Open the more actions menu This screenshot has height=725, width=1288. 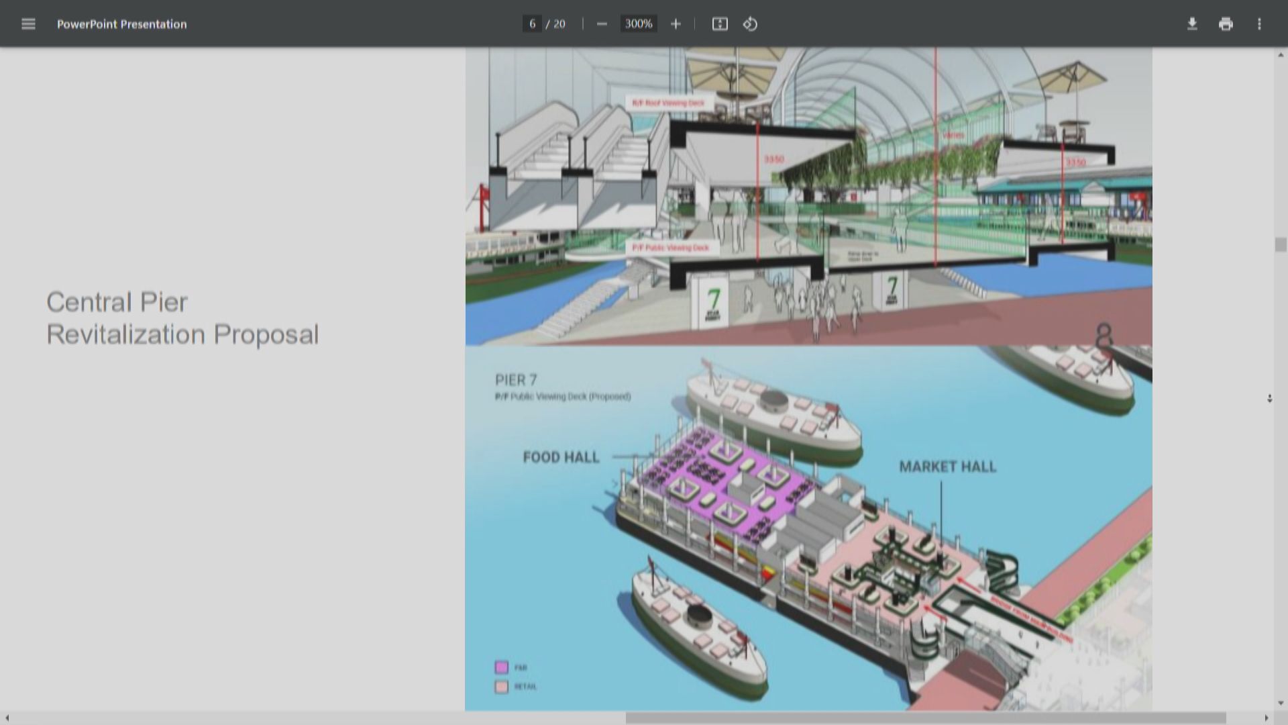1259,24
